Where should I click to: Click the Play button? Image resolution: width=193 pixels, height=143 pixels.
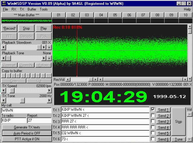pyautogui.click(x=44, y=28)
